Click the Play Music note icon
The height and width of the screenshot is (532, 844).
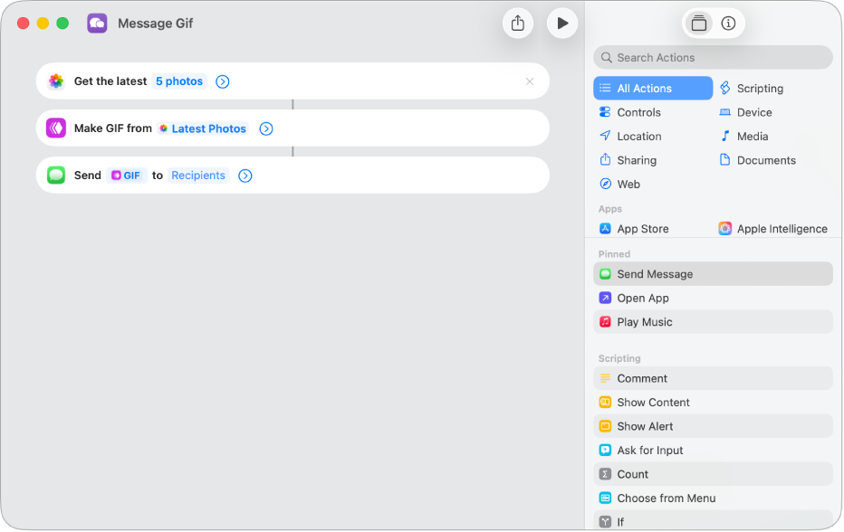click(x=605, y=322)
